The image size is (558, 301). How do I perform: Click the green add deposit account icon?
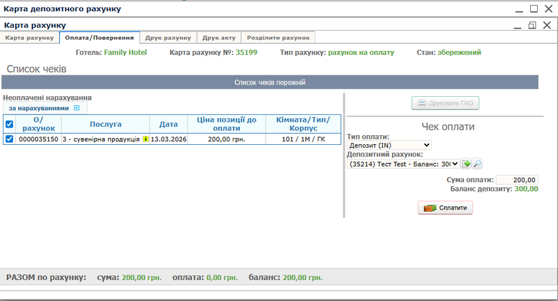coord(467,164)
